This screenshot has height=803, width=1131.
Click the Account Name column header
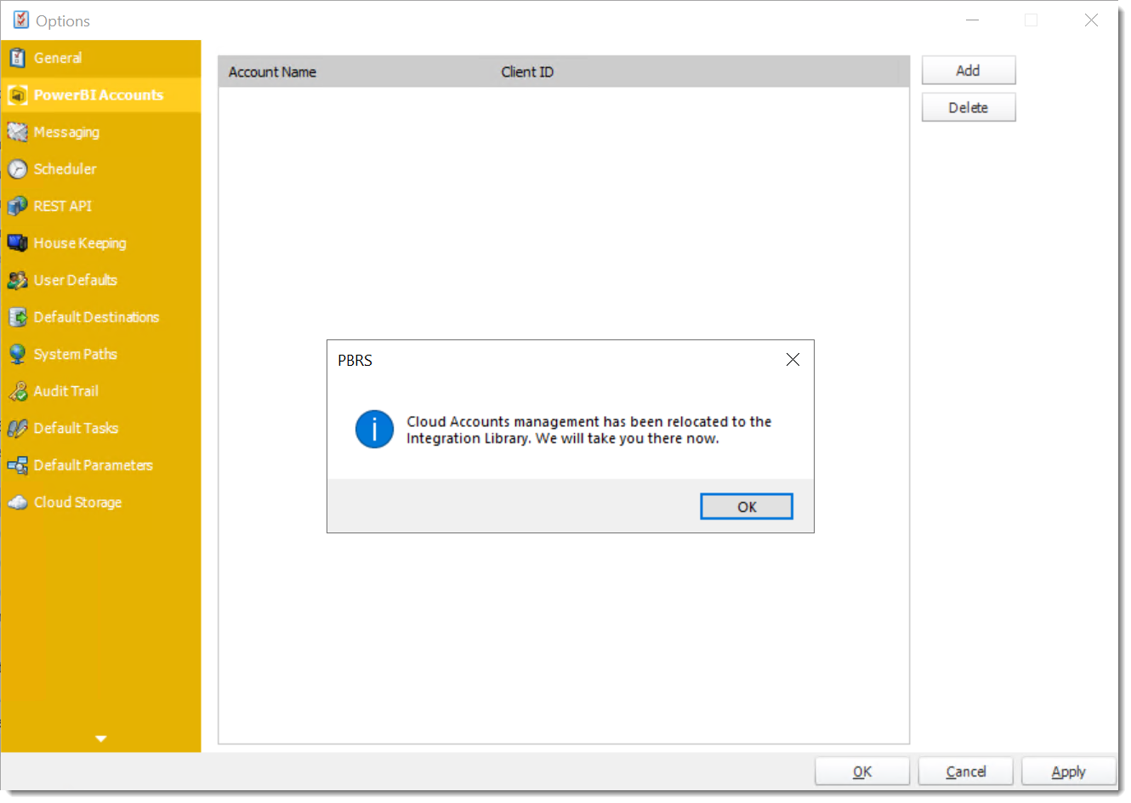point(272,71)
